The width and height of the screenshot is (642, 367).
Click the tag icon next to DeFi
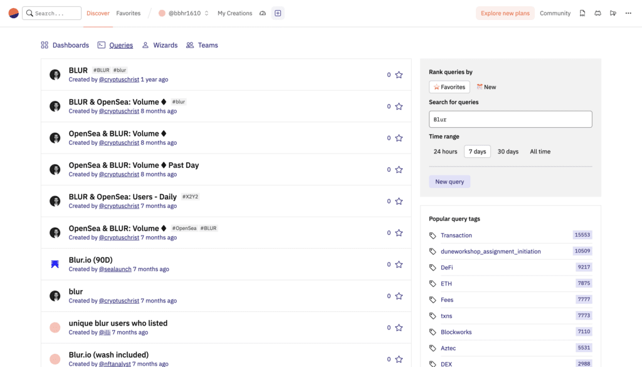click(433, 267)
